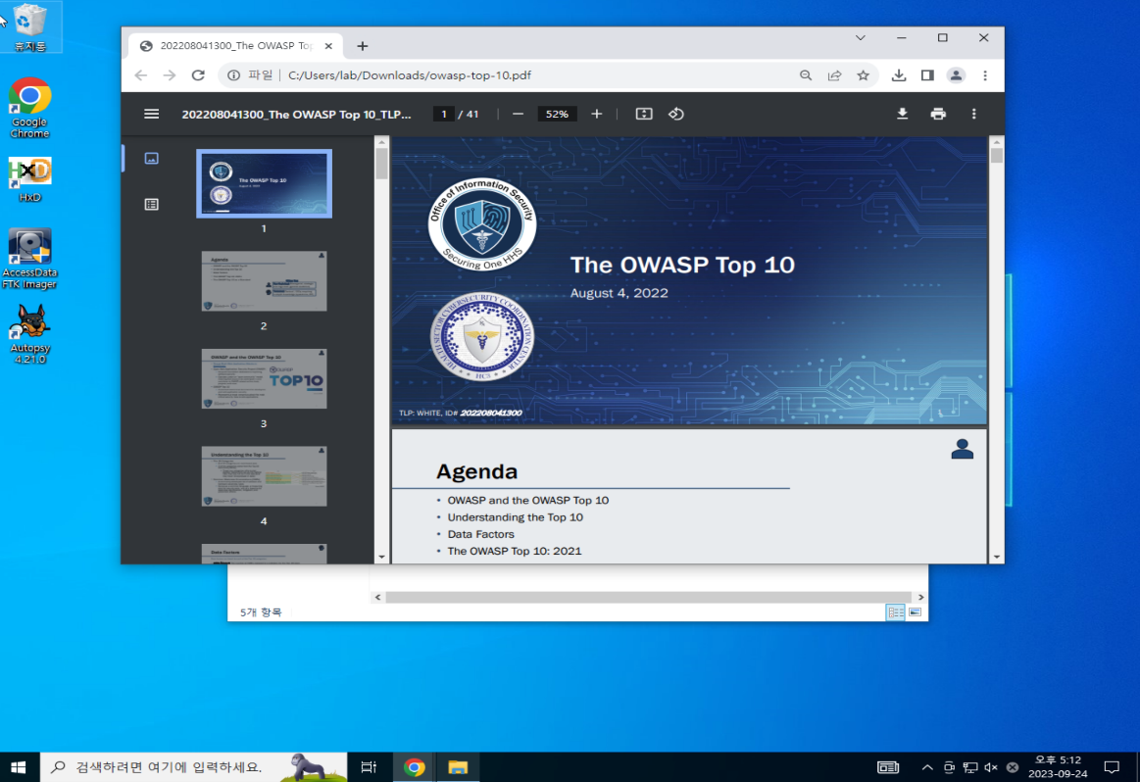Open the tab search chevron in Chrome
The image size is (1140, 782).
pos(860,38)
